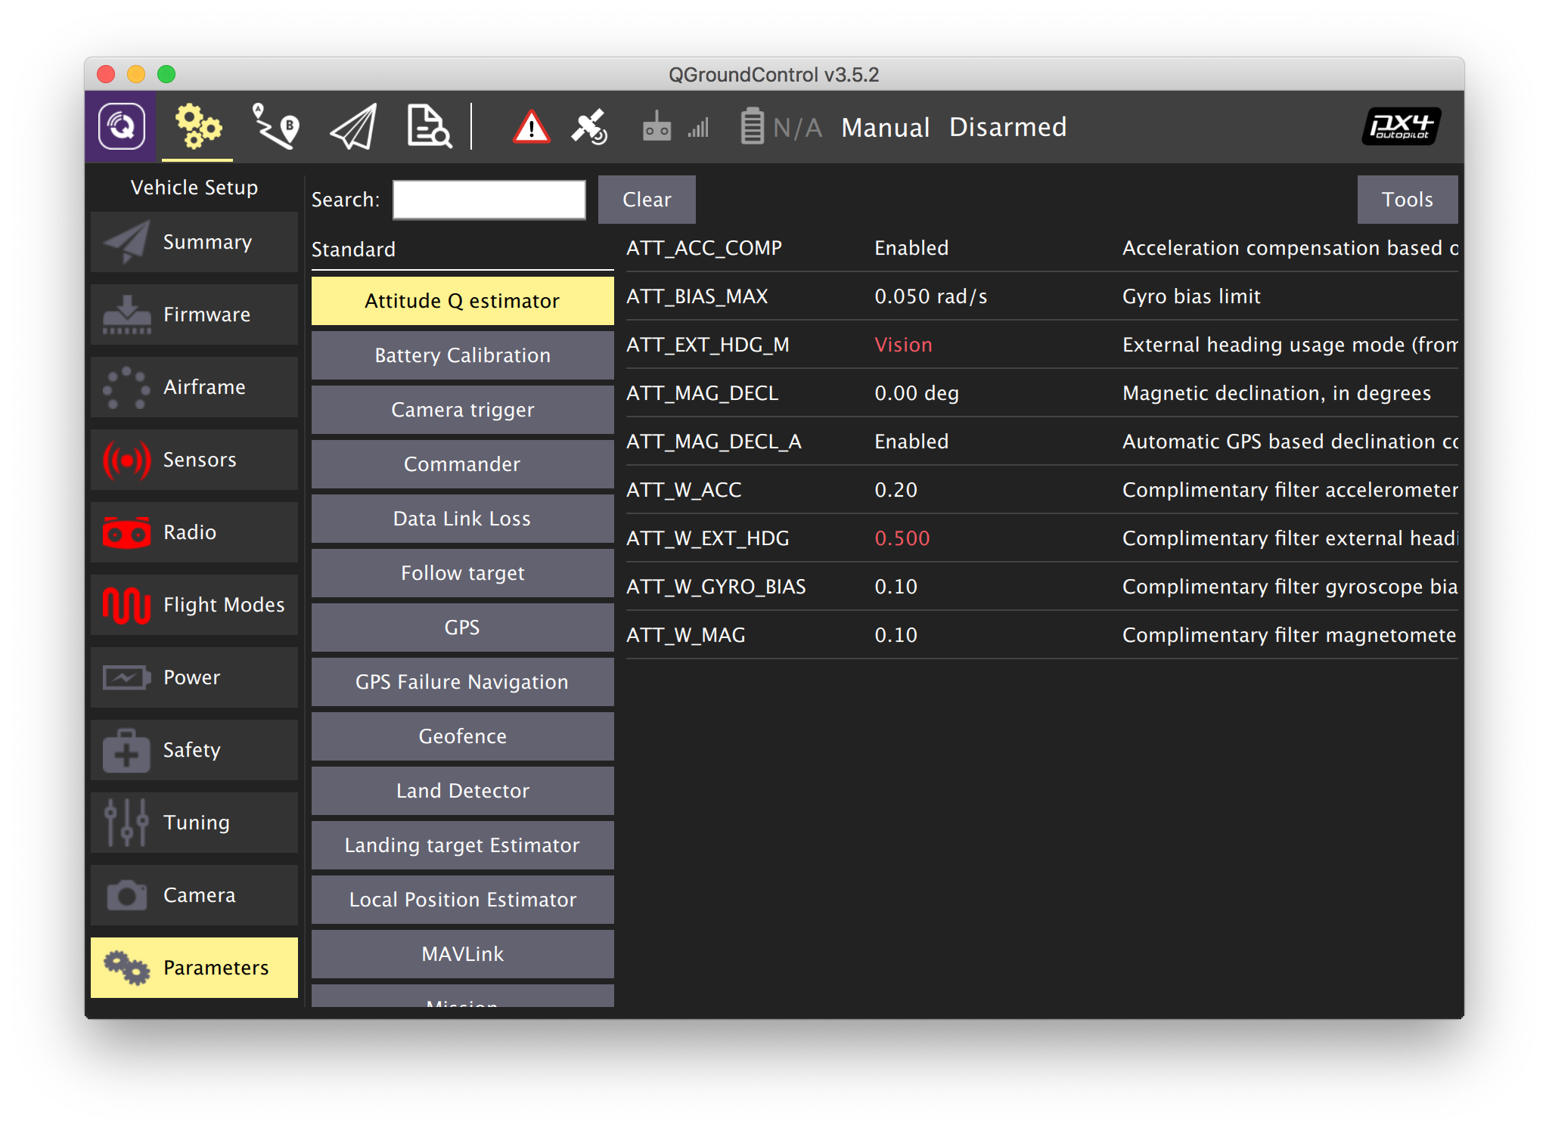The width and height of the screenshot is (1549, 1131).
Task: Select the Parameters setup page
Action: tap(194, 968)
